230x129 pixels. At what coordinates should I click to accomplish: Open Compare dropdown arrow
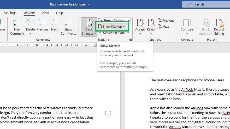pyautogui.click(x=187, y=34)
